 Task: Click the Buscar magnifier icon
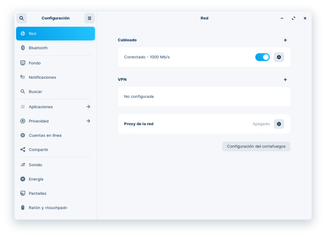point(23,91)
